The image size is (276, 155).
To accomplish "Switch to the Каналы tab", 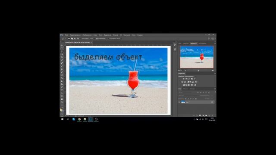I will (x=186, y=89).
